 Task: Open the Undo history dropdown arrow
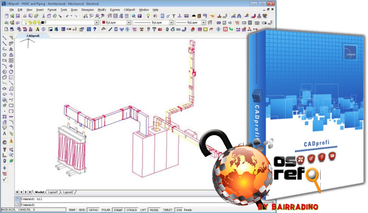71,16
